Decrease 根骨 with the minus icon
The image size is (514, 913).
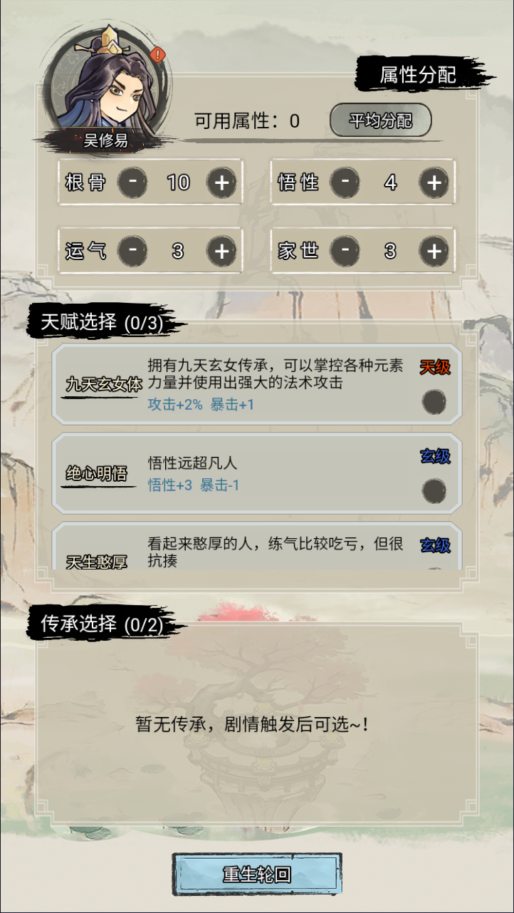click(x=132, y=183)
